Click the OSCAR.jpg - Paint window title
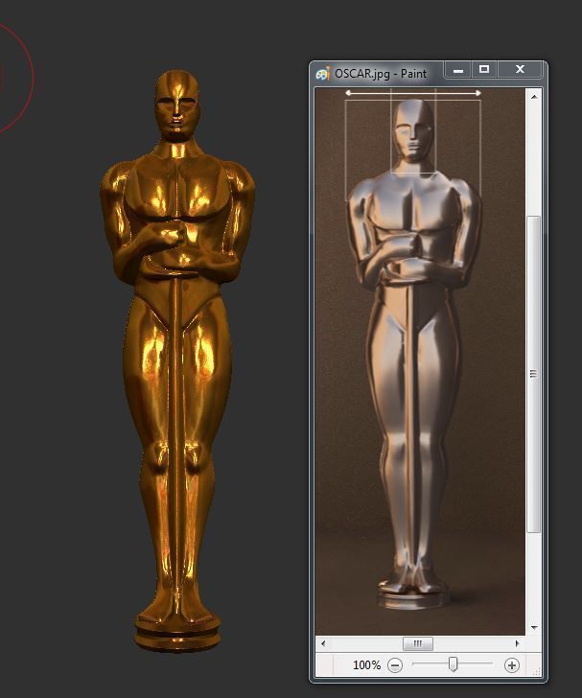The width and height of the screenshot is (582, 698). click(381, 74)
